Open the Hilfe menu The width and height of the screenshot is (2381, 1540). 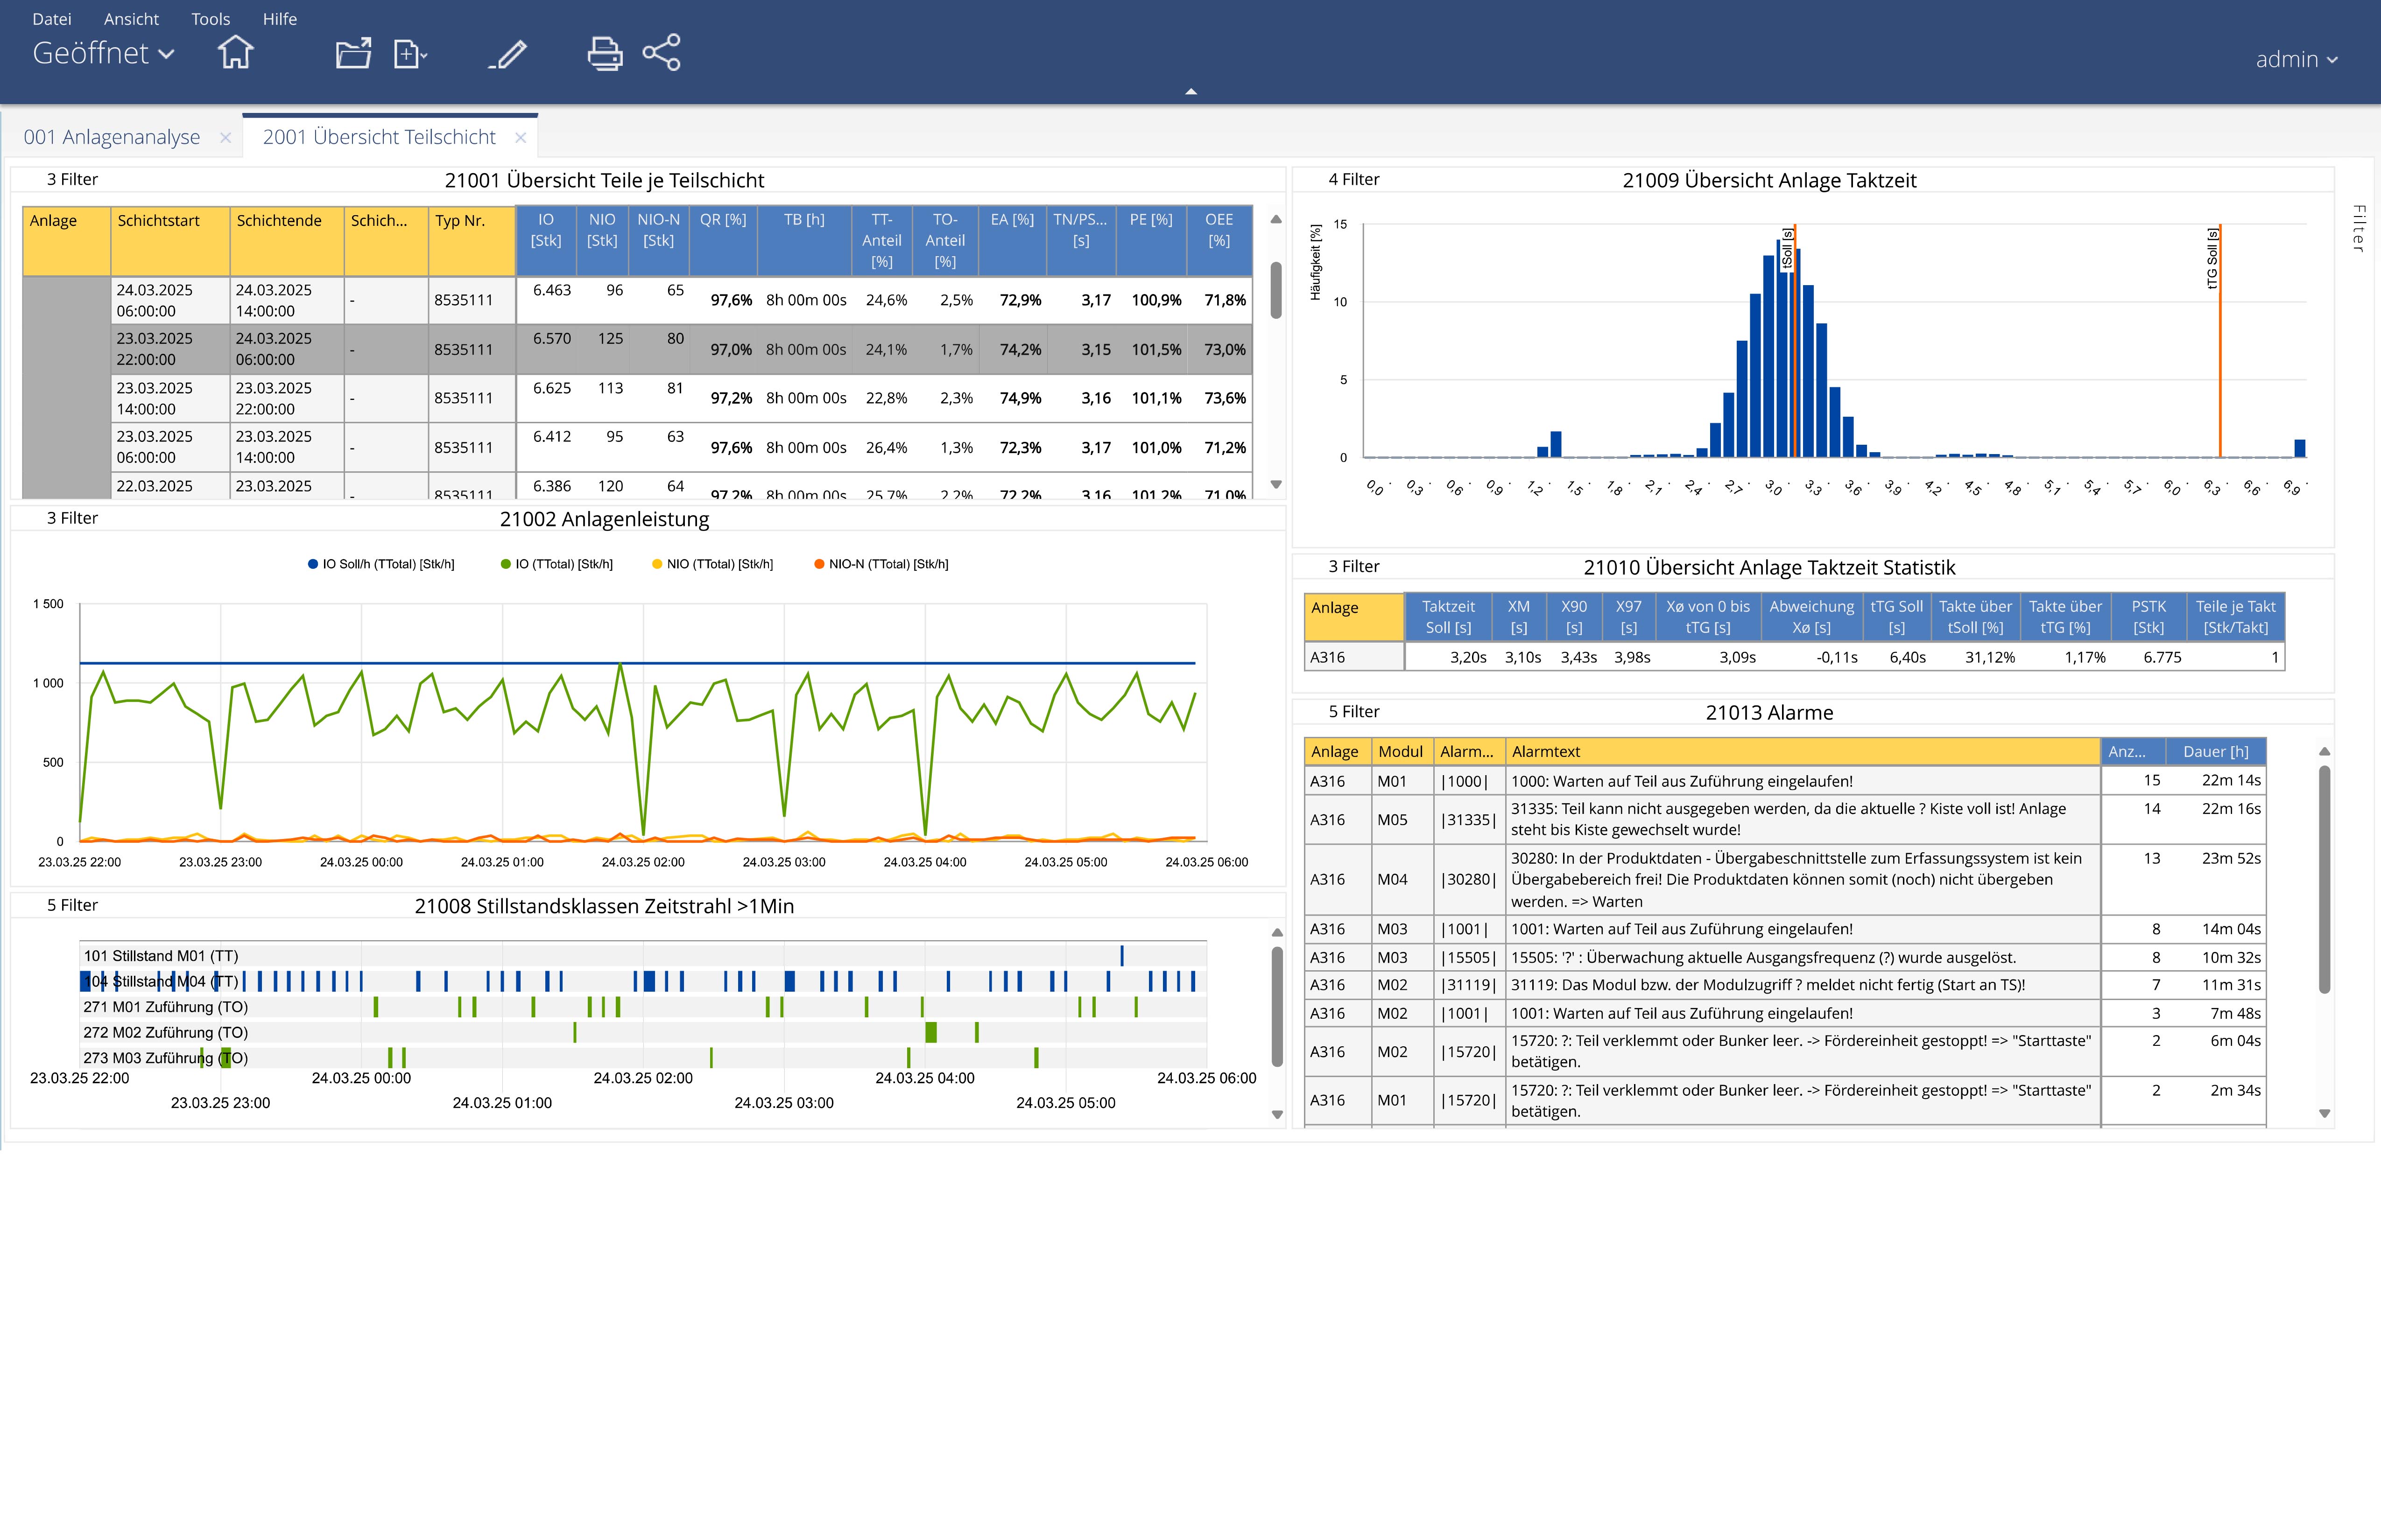click(279, 19)
